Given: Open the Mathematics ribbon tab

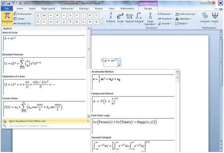Looking at the screenshot, I should [126, 8].
